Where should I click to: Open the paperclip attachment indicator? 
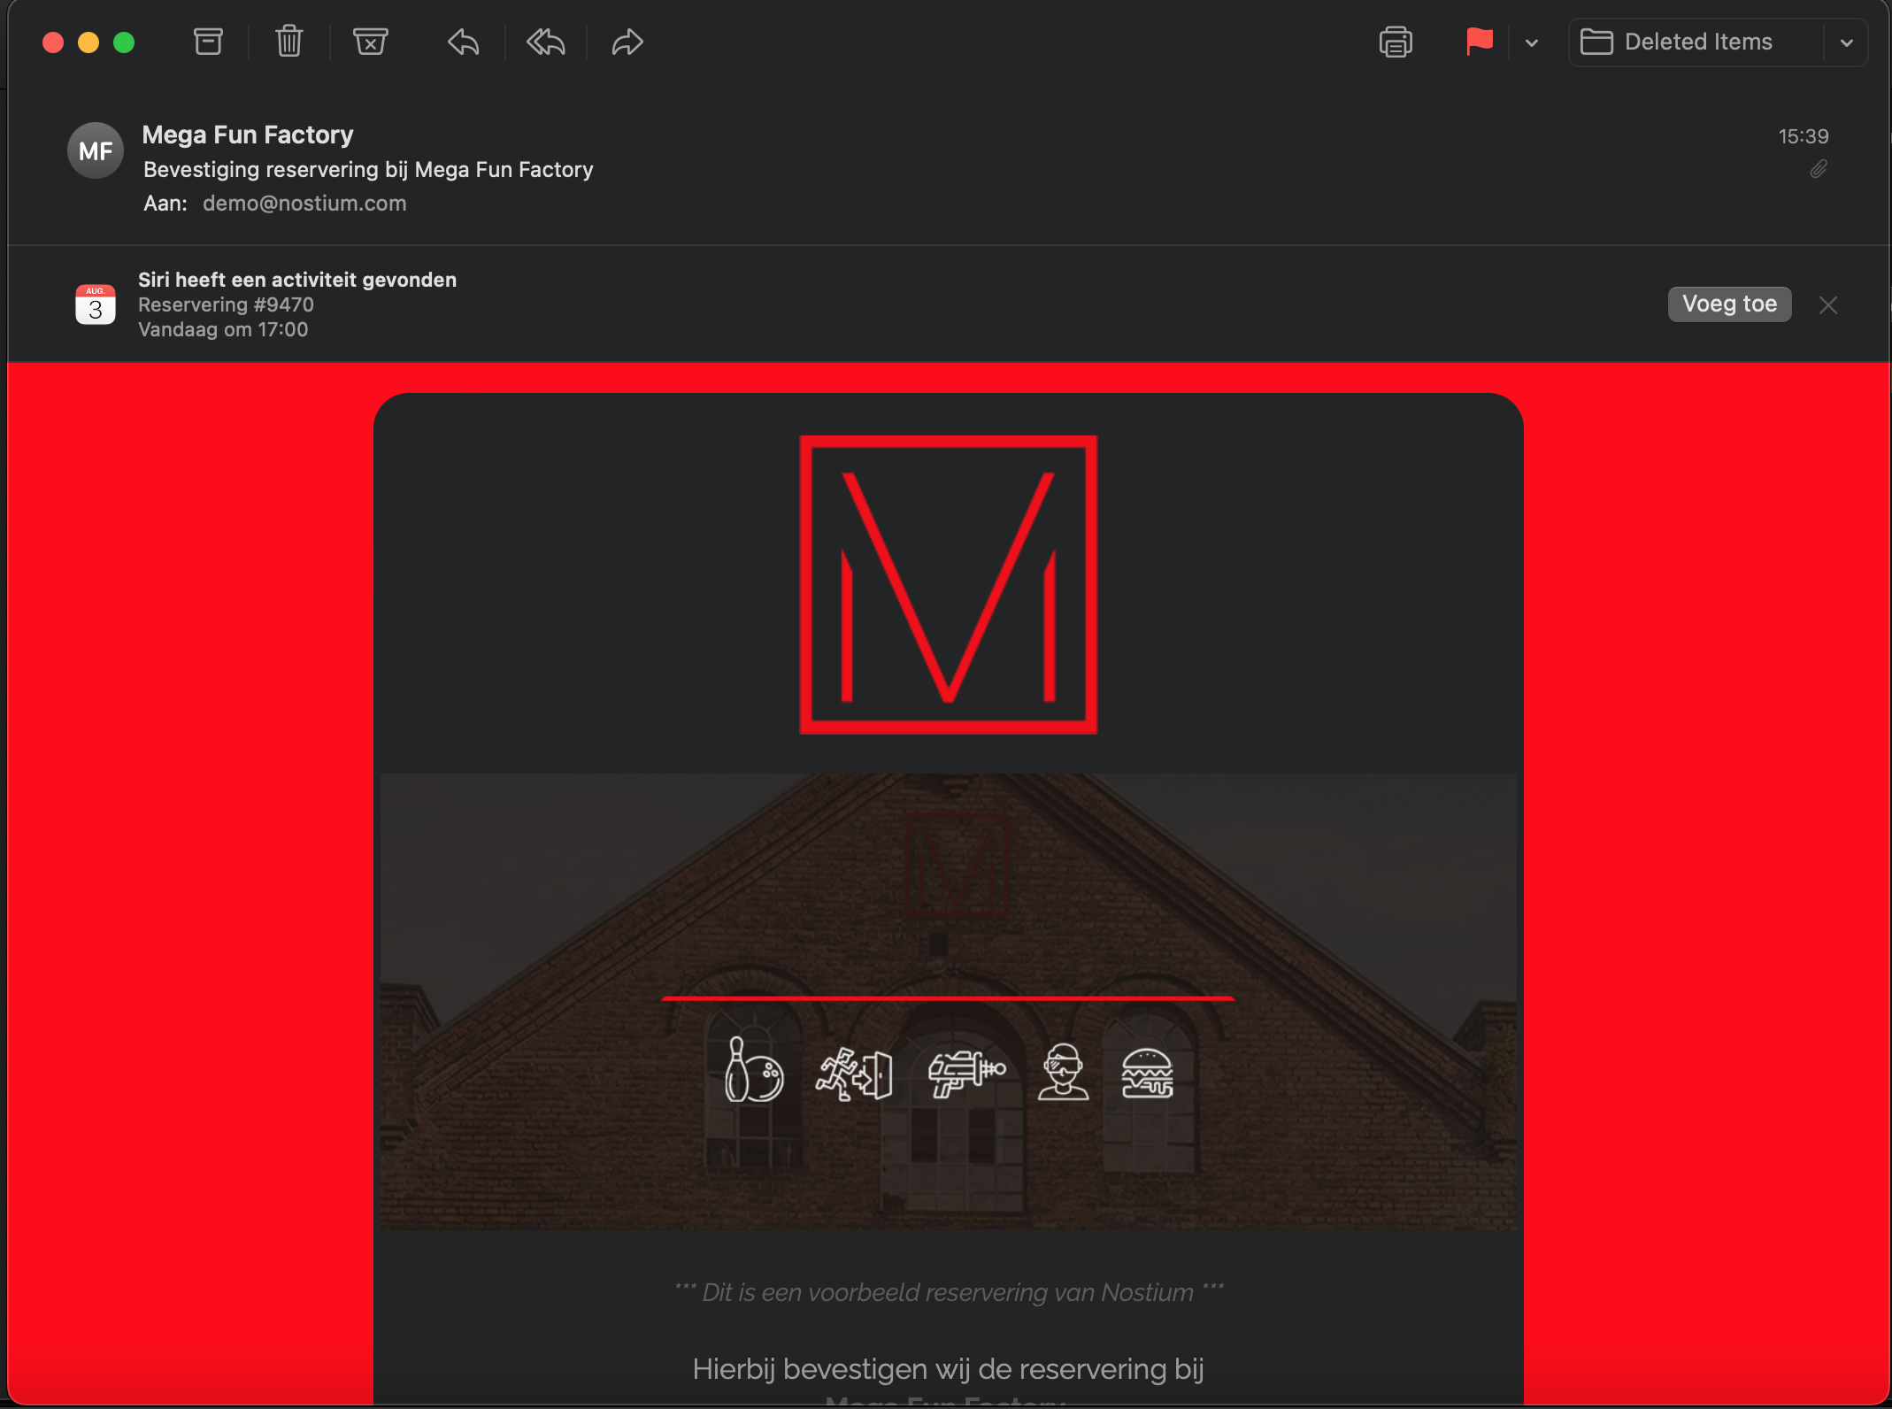[x=1819, y=169]
